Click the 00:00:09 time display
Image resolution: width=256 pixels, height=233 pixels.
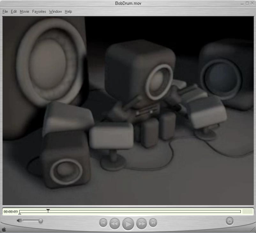tap(11, 212)
